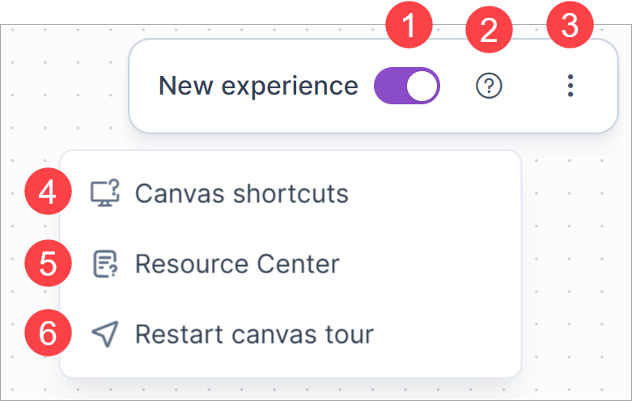Click red callout badge number 5
The width and height of the screenshot is (632, 401).
pyautogui.click(x=49, y=264)
